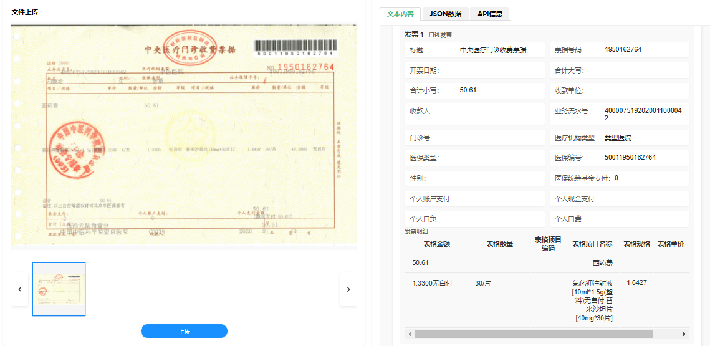
Task: Click the next thumbnail arrow
Action: [348, 289]
